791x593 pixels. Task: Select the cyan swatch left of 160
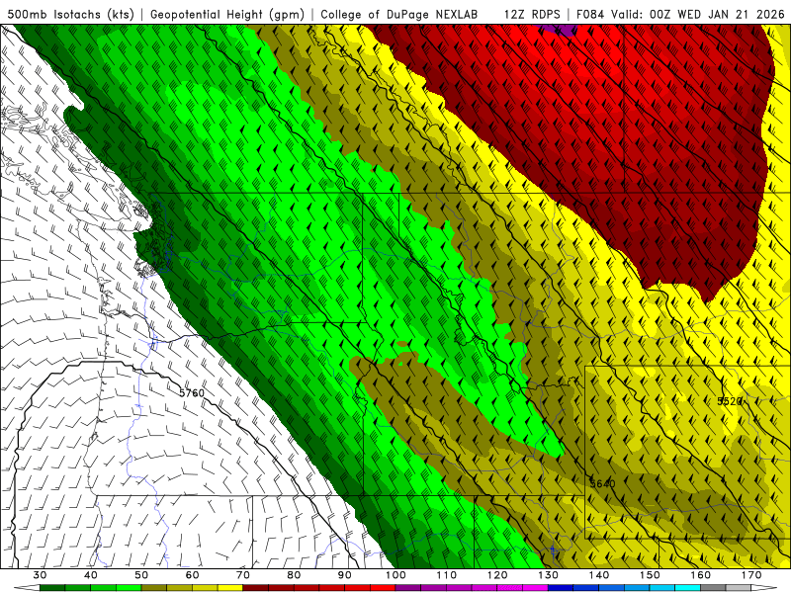[688, 588]
